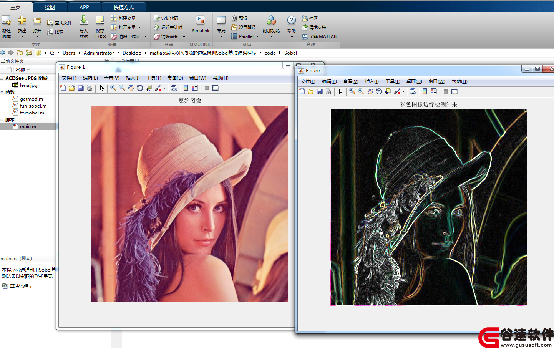
Task: Open brush color dropdown arrow in Figure 1
Action: coord(164,88)
